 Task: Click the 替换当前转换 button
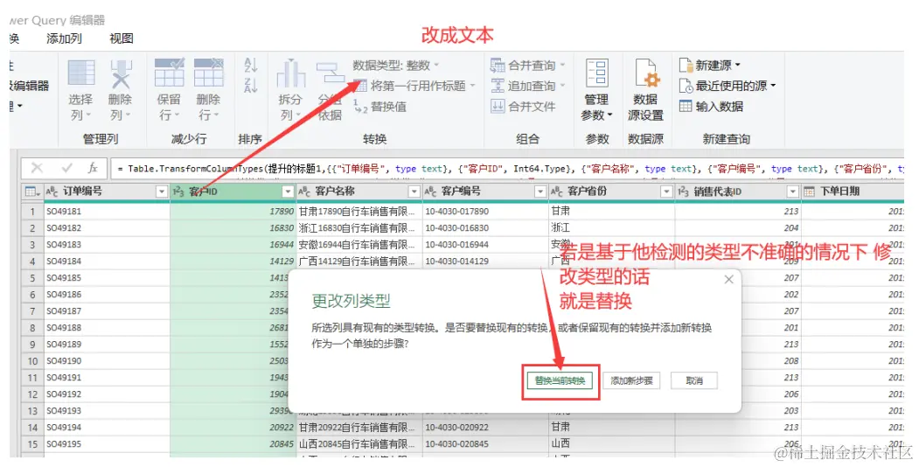(560, 381)
